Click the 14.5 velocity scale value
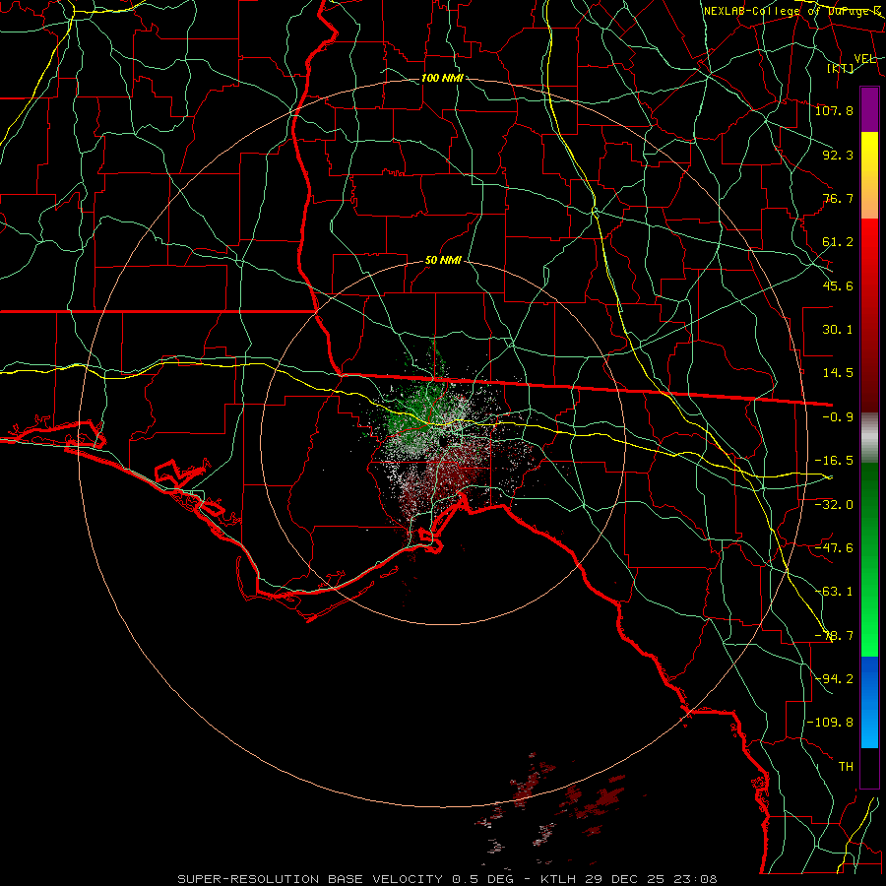The image size is (886, 886). (838, 373)
